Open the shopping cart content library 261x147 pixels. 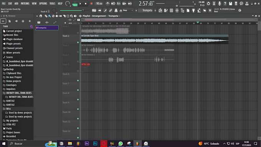click(x=210, y=10)
